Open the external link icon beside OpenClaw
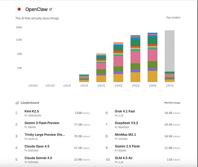The image size is (198, 167). click(x=50, y=9)
